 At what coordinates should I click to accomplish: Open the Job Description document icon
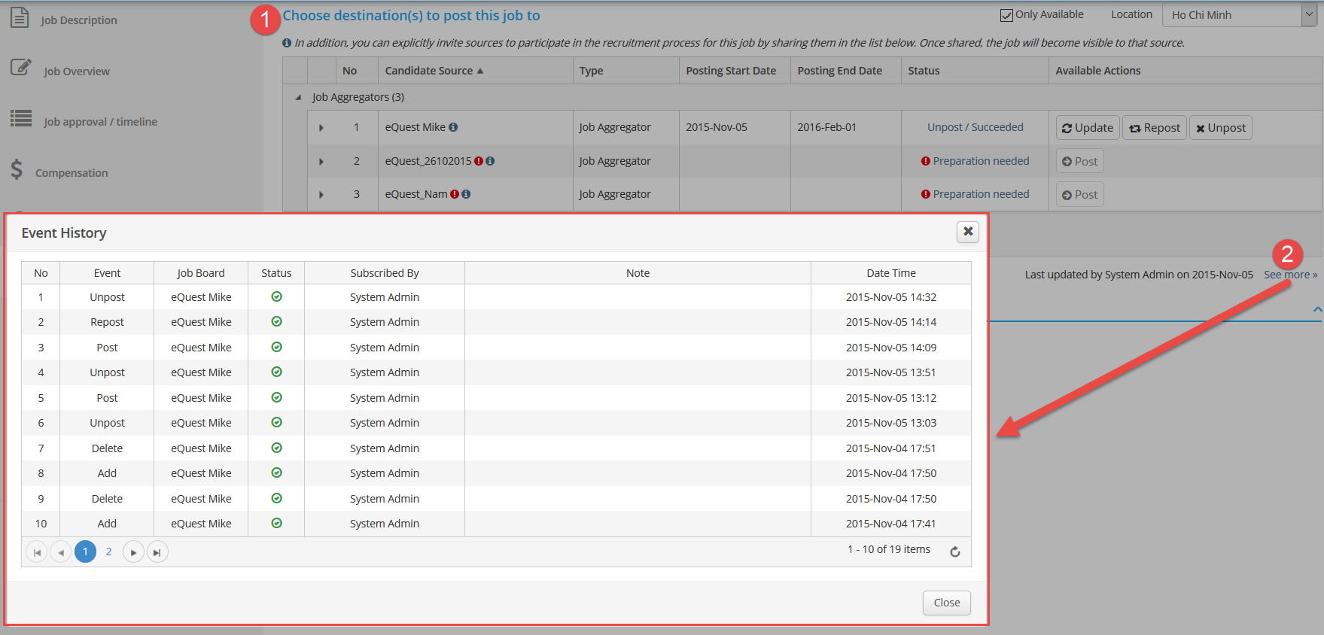(x=20, y=17)
